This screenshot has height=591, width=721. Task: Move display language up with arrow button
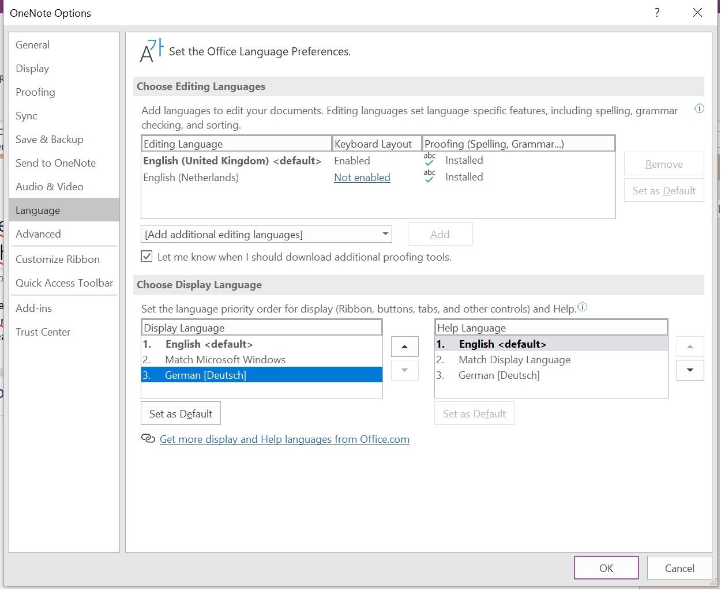pyautogui.click(x=404, y=347)
